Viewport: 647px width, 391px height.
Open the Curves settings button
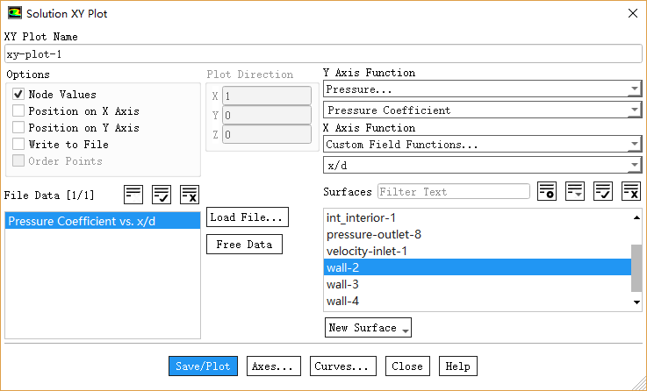click(x=344, y=366)
